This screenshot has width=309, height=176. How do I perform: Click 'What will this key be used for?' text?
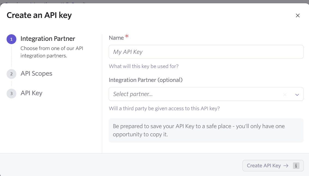144,66
